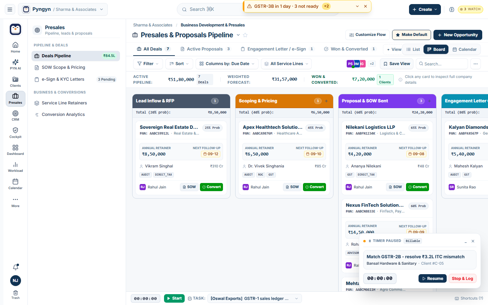
Task: Expand the GSTR-3B alert banner chevron
Action: coord(357,6)
